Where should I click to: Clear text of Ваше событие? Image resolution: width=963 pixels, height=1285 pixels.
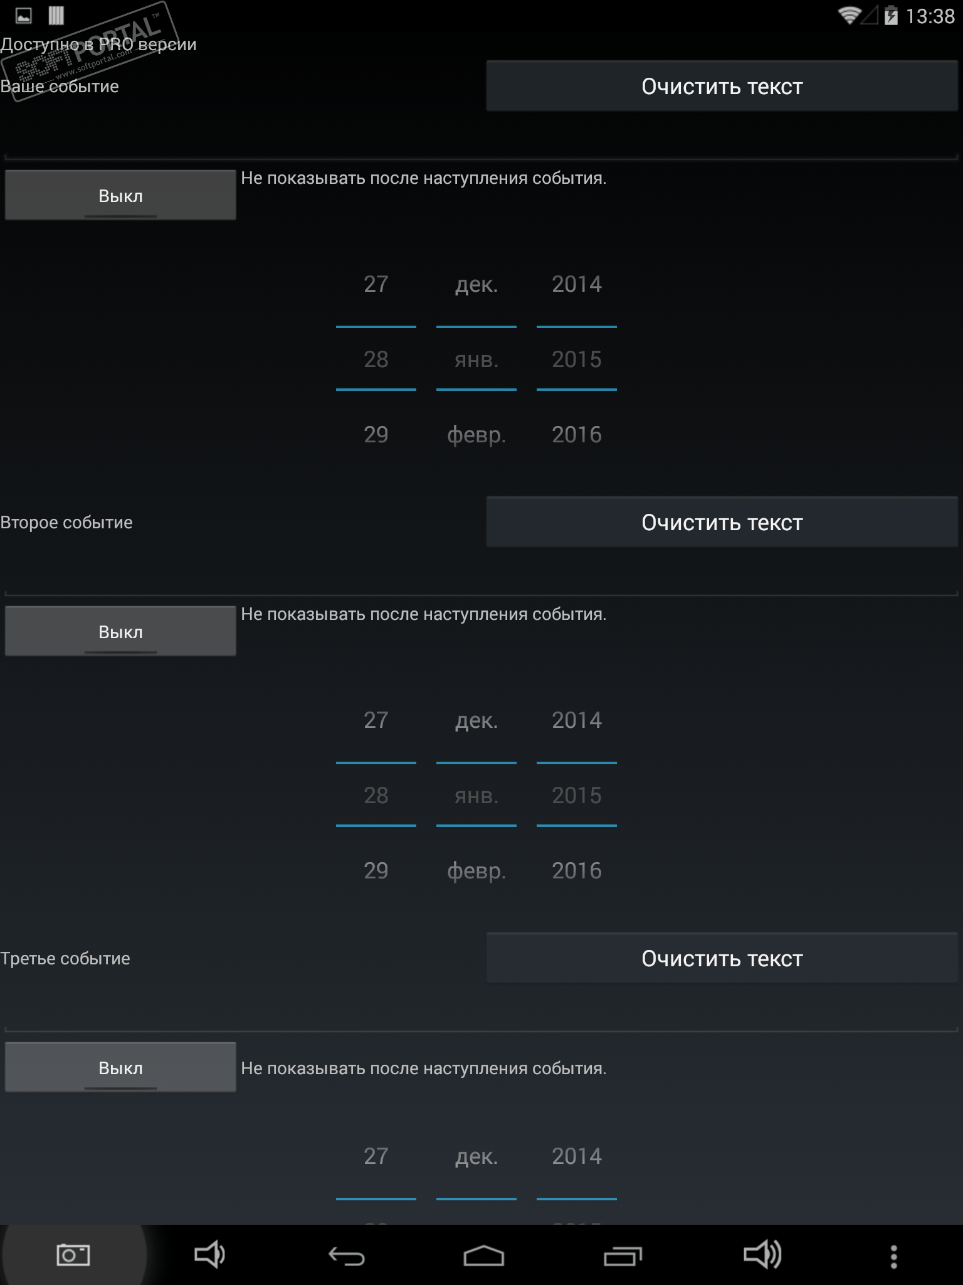click(x=722, y=87)
